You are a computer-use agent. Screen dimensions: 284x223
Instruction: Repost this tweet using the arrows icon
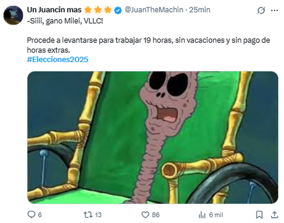coord(88,215)
